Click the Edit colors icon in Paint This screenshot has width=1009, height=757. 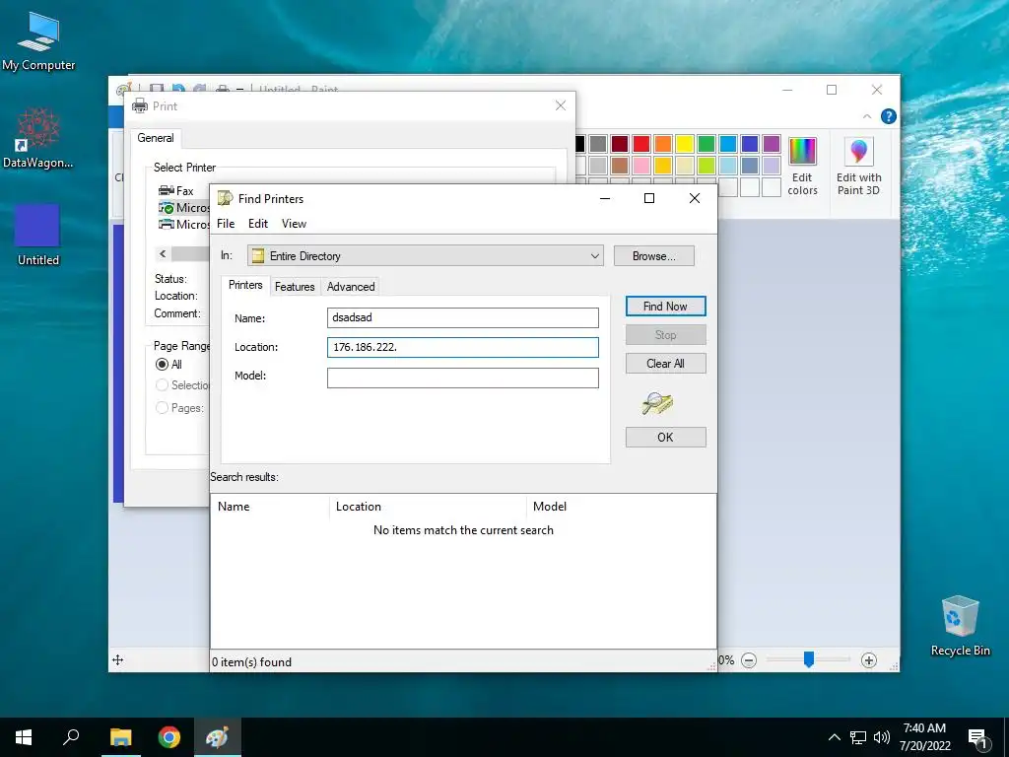(802, 166)
